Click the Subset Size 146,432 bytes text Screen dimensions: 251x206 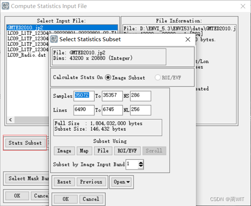coord(90,129)
